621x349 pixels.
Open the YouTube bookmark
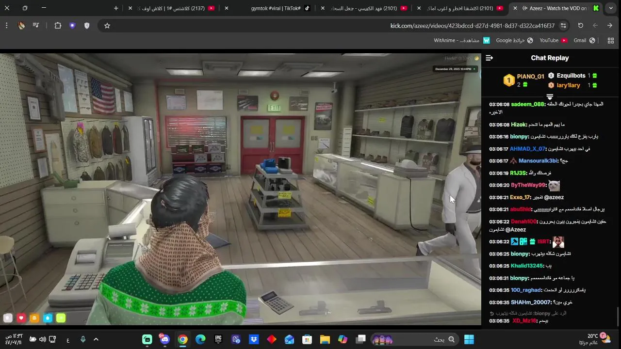pos(553,40)
